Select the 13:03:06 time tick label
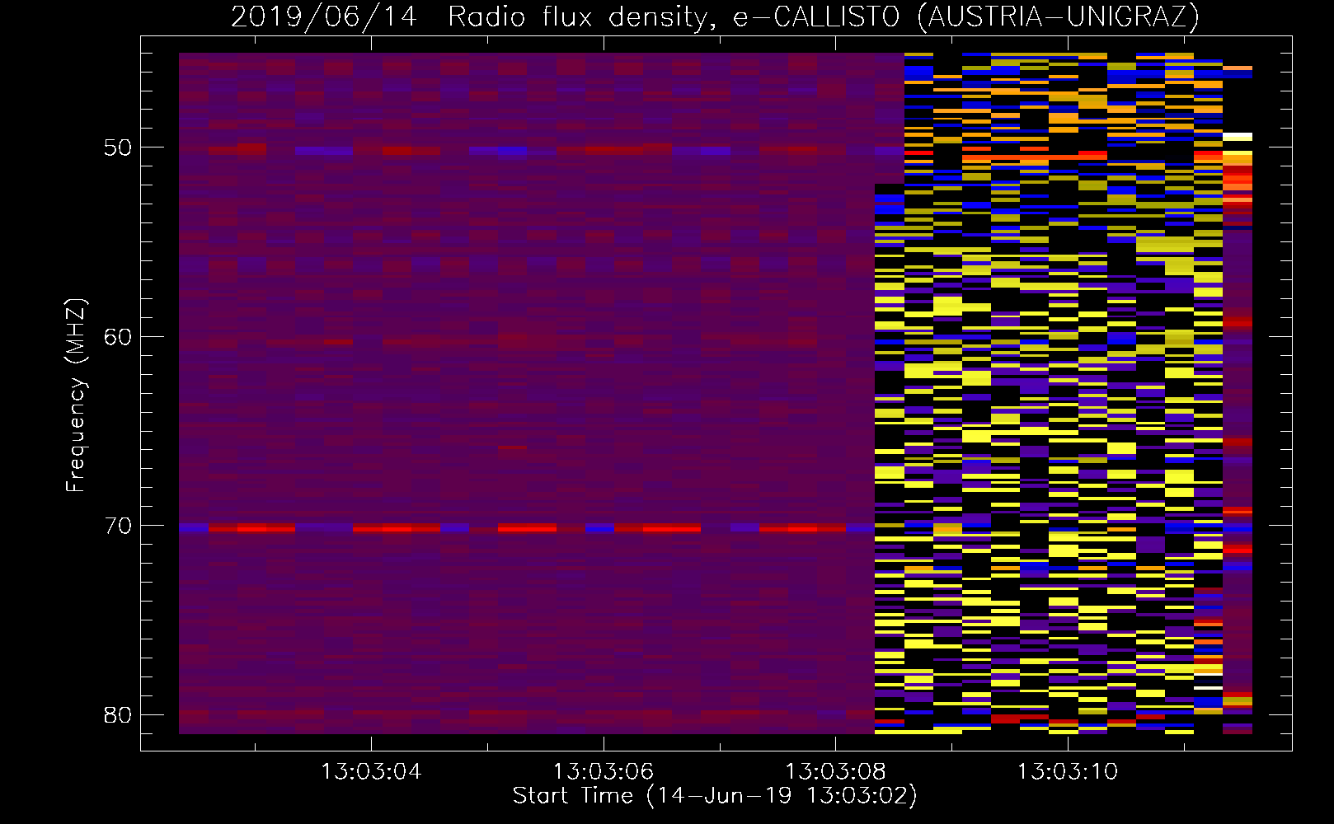 coord(604,772)
